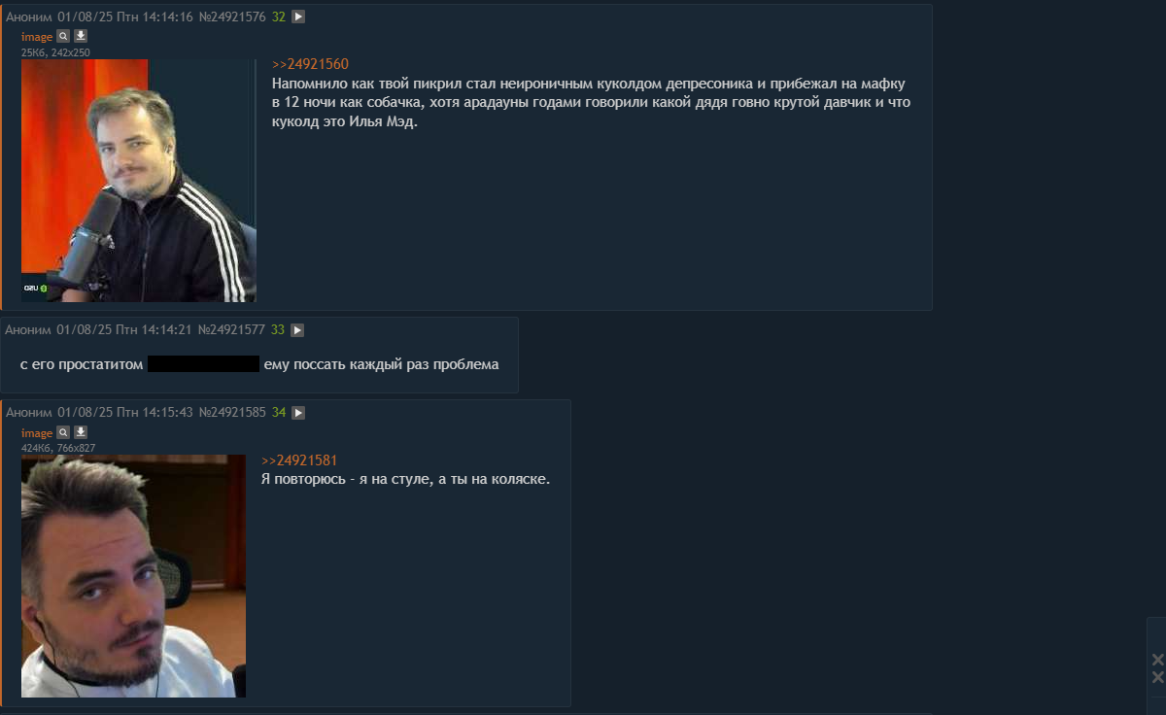Click the upper X icon at right edge

[x=1157, y=661]
